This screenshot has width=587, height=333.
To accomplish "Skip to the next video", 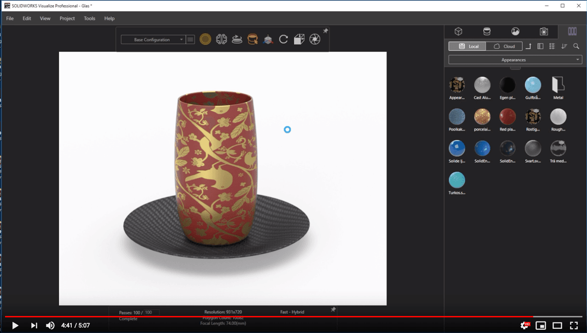I will click(34, 326).
